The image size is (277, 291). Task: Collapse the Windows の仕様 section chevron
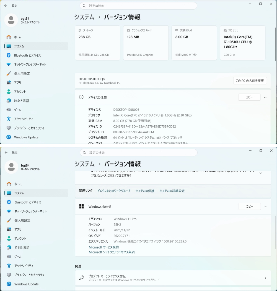coord(265,207)
